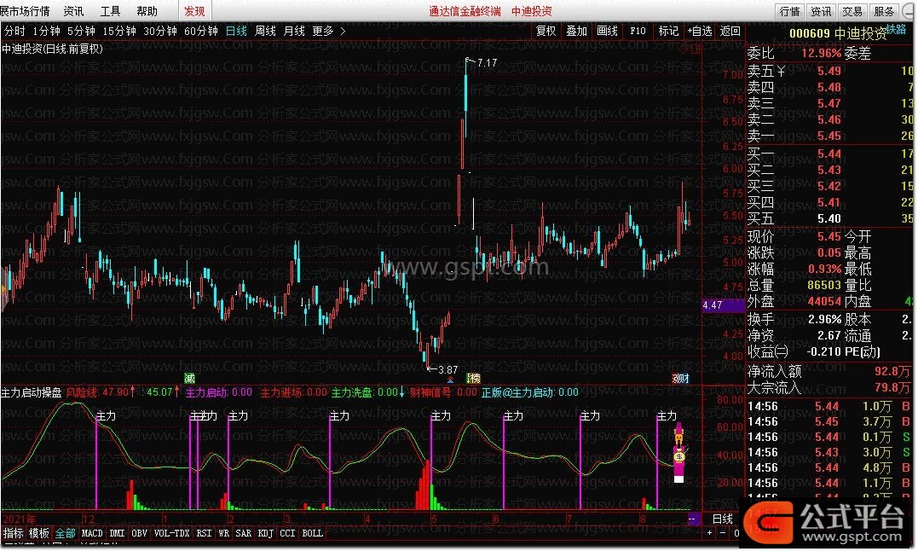
Task: Switch to the WR indicator
Action: 223,533
